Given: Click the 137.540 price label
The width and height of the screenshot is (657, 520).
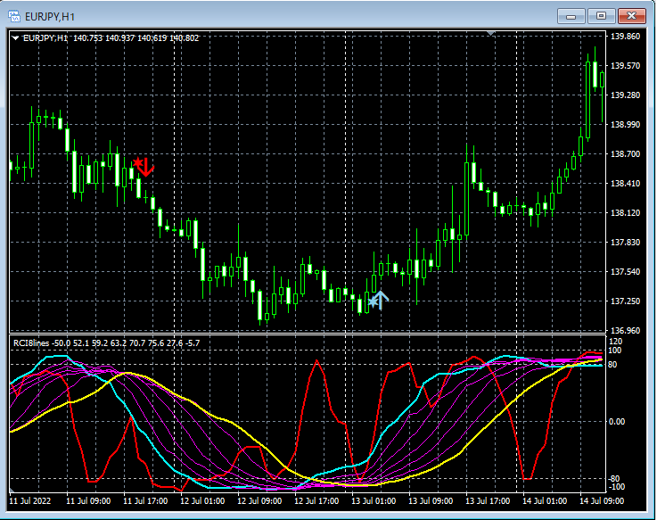Looking at the screenshot, I should 625,272.
